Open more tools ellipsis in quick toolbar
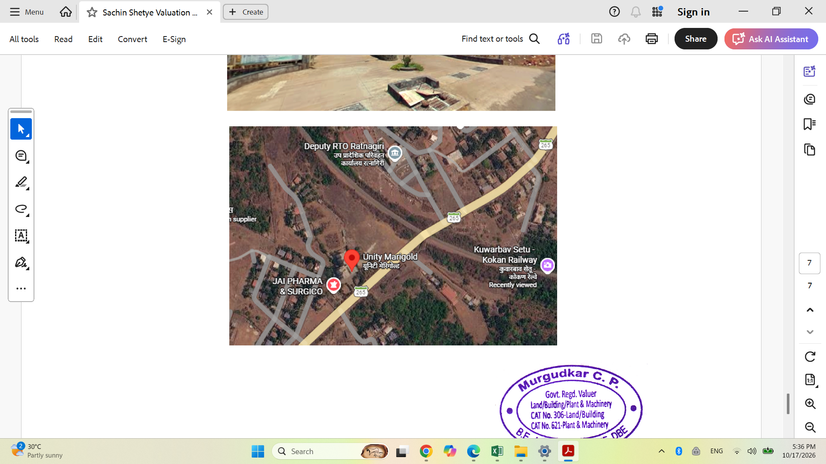 click(21, 288)
